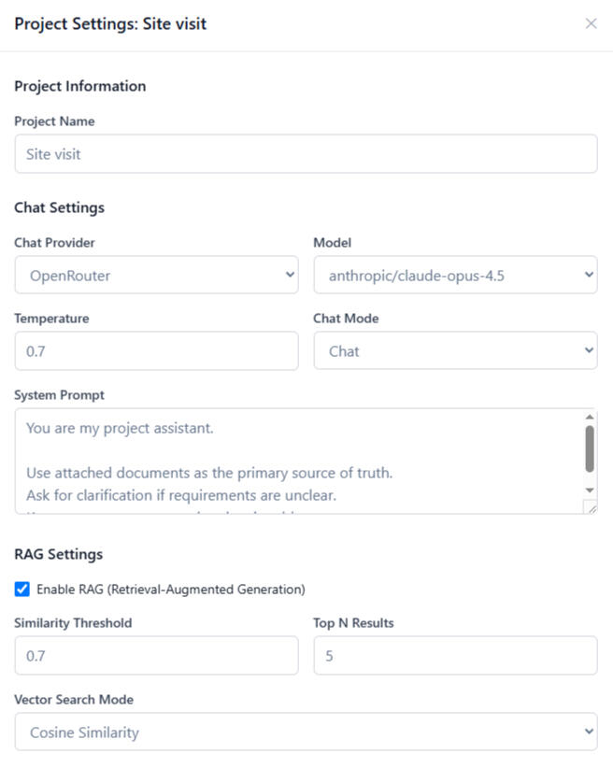Click the Similarity Threshold input field
This screenshot has height=768, width=613.
click(156, 655)
